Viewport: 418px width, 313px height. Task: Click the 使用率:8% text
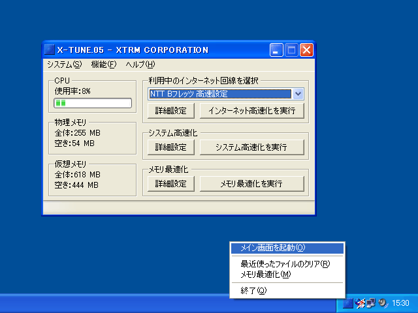coord(72,91)
